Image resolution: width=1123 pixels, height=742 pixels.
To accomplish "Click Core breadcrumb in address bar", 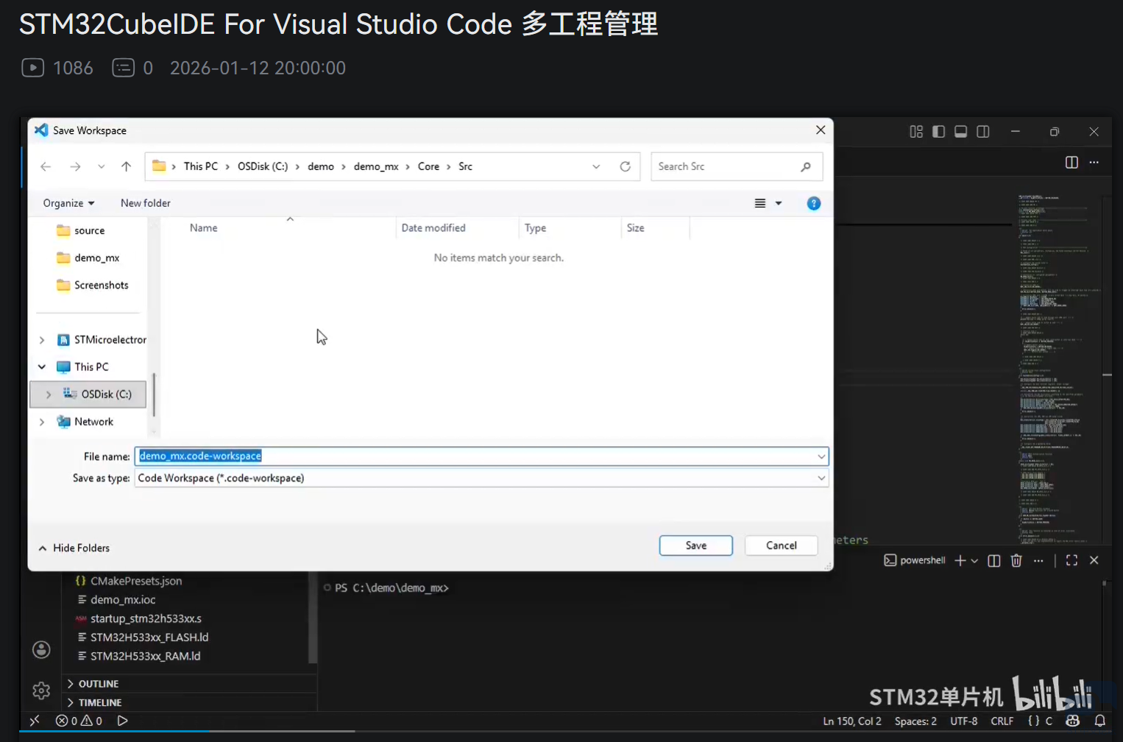I will click(428, 166).
